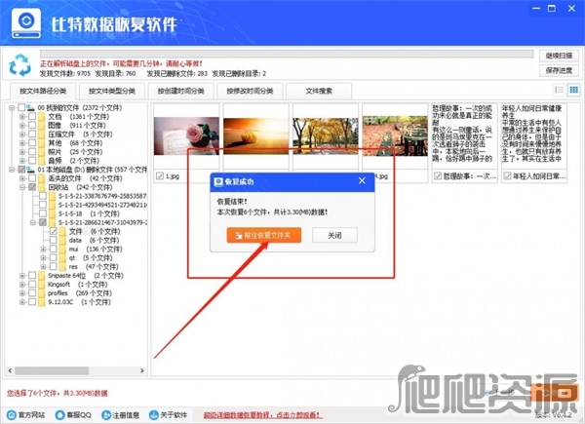Viewport: 585px width, 424px height.
Task: Click the tree panel horizontal scrollbar thumb
Action: [x=52, y=370]
